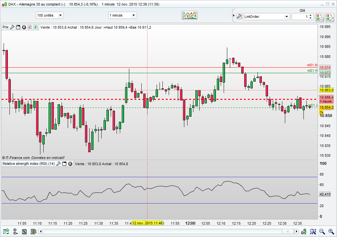The width and height of the screenshot is (337, 237).
Task: Increase the order quantity with the up stepper
Action: tap(311, 15)
